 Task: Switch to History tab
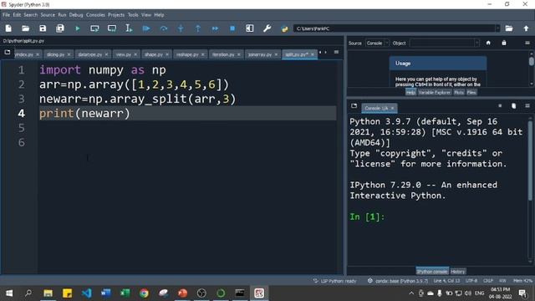tap(458, 272)
